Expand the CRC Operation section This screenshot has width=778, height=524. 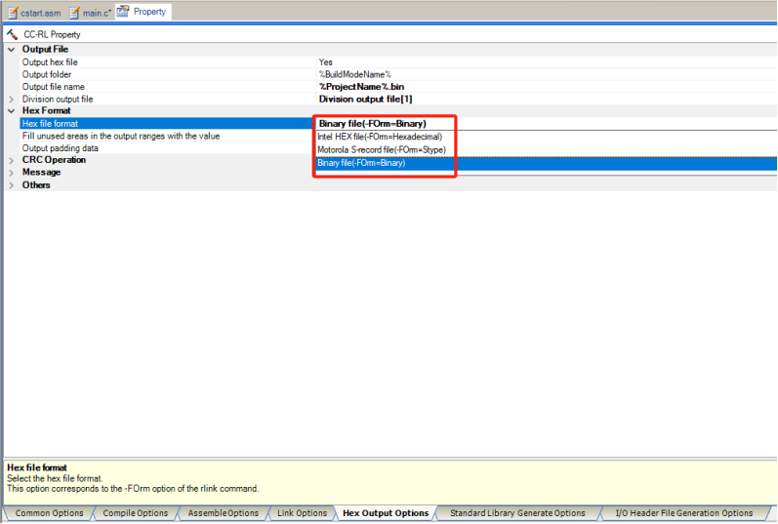pyautogui.click(x=12, y=160)
